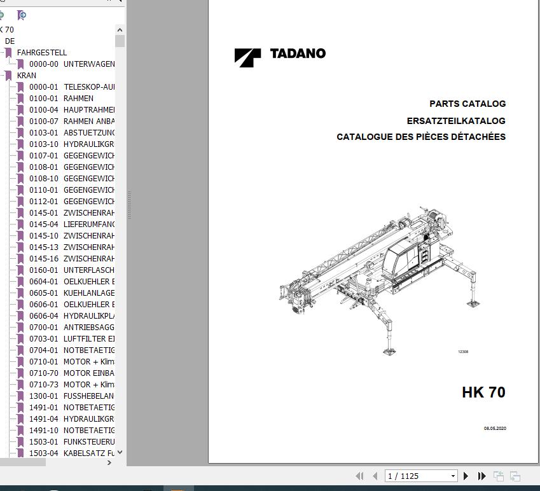Click the previous page arrow button
This screenshot has height=491, width=540.
point(375,475)
